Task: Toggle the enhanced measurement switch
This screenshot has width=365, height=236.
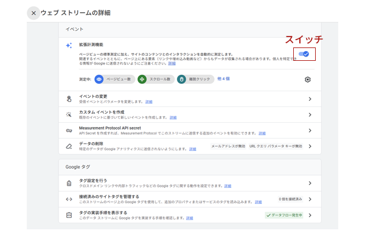Action: click(x=304, y=54)
